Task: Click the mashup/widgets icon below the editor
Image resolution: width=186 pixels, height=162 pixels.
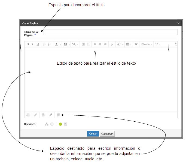Action: pyautogui.click(x=58, y=115)
